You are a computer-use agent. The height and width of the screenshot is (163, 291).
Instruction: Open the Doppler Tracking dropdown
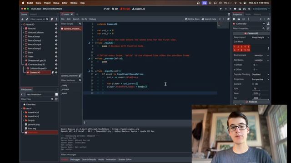click(261, 74)
